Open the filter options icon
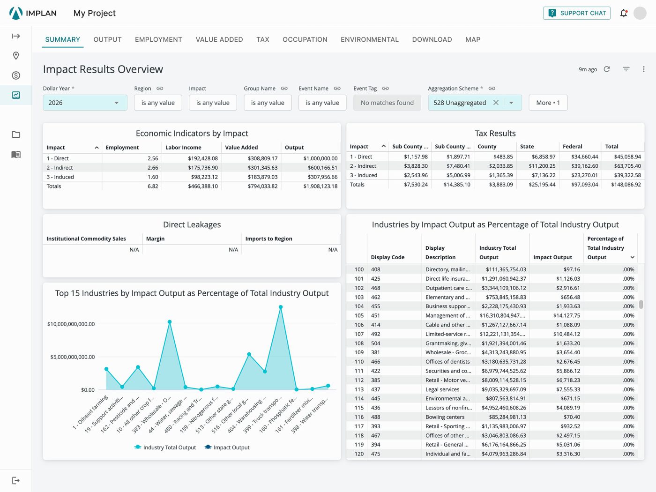This screenshot has width=656, height=492. pyautogui.click(x=626, y=69)
